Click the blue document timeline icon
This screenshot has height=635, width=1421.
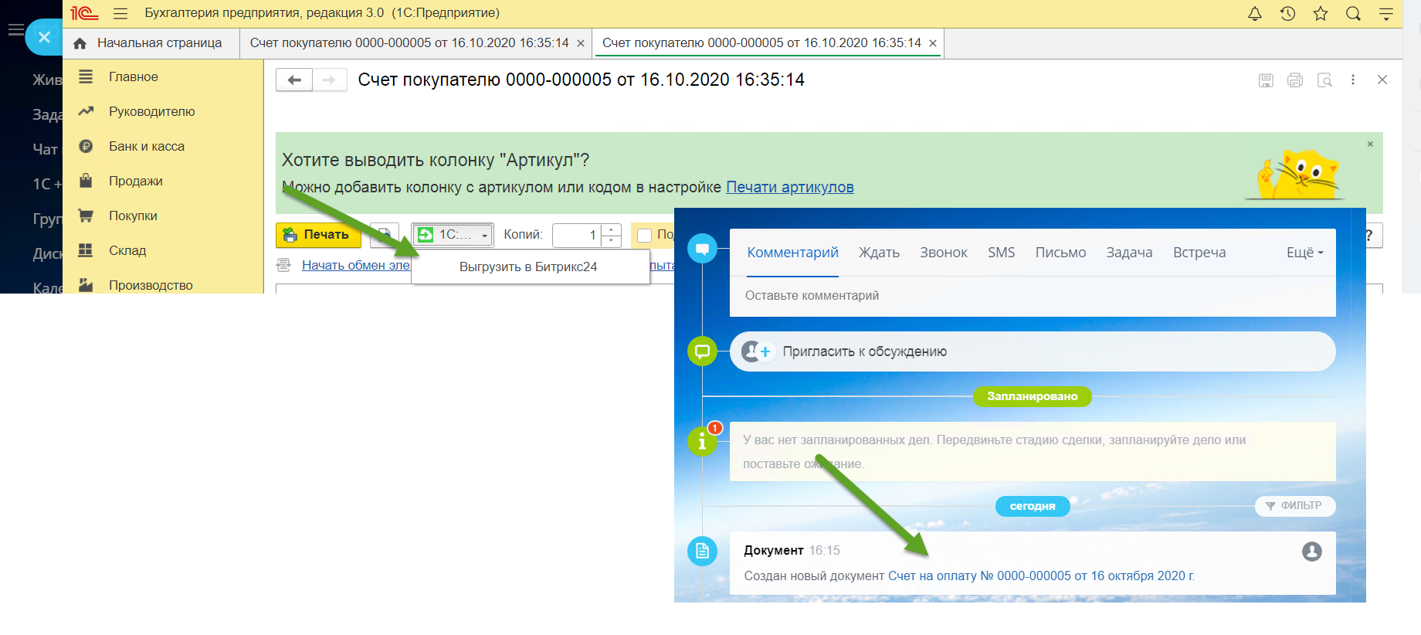pos(702,551)
